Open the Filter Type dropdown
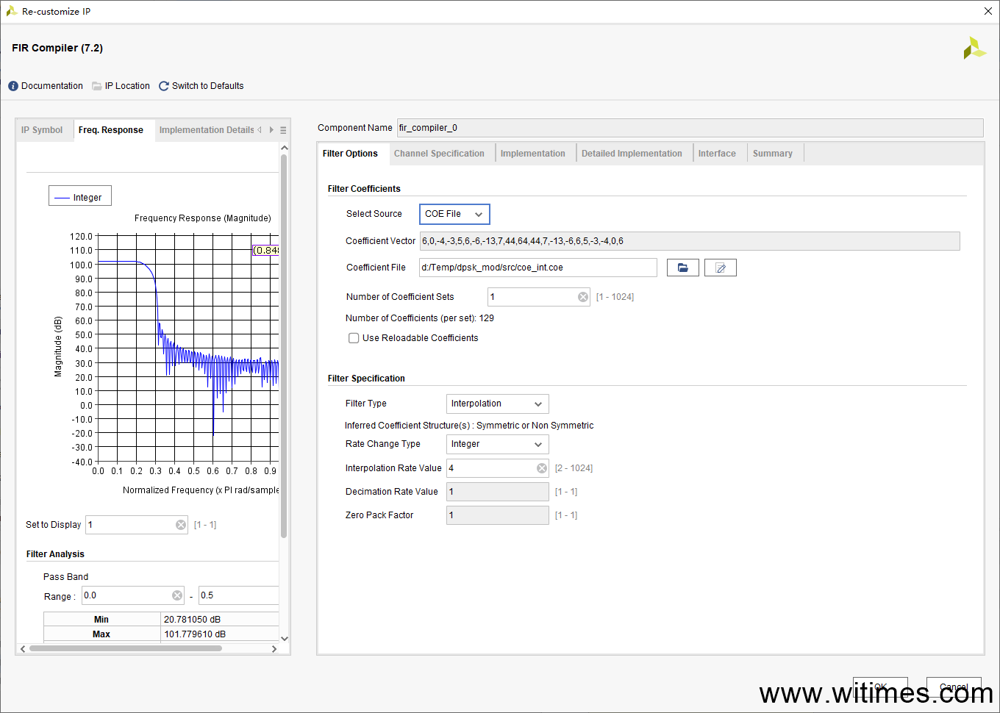The image size is (1000, 713). (x=498, y=404)
